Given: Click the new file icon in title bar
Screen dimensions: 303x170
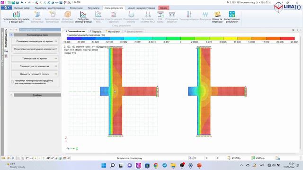Looking at the screenshot, I should pos(9,3).
